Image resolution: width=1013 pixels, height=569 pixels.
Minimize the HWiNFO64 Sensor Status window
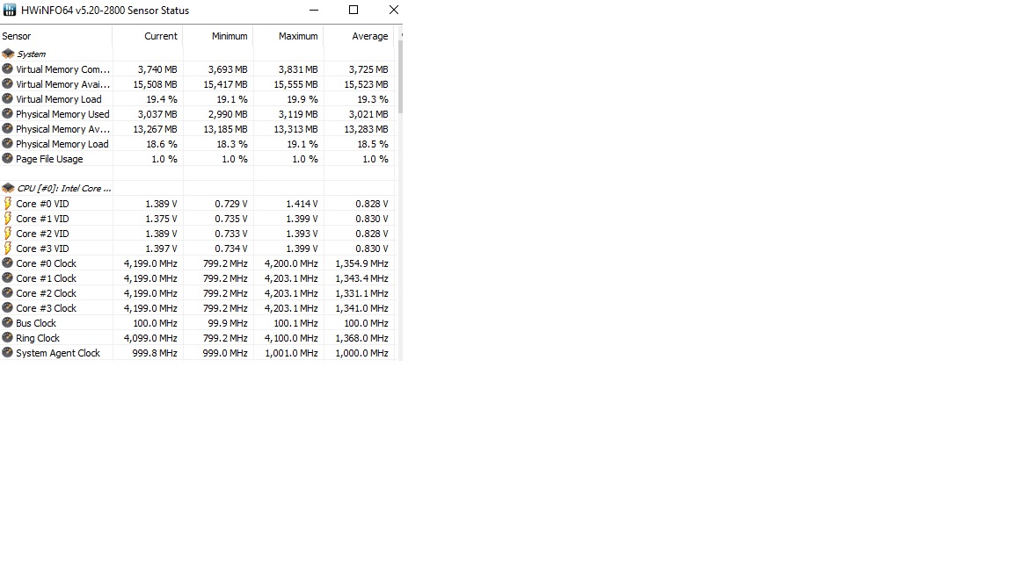tap(314, 10)
